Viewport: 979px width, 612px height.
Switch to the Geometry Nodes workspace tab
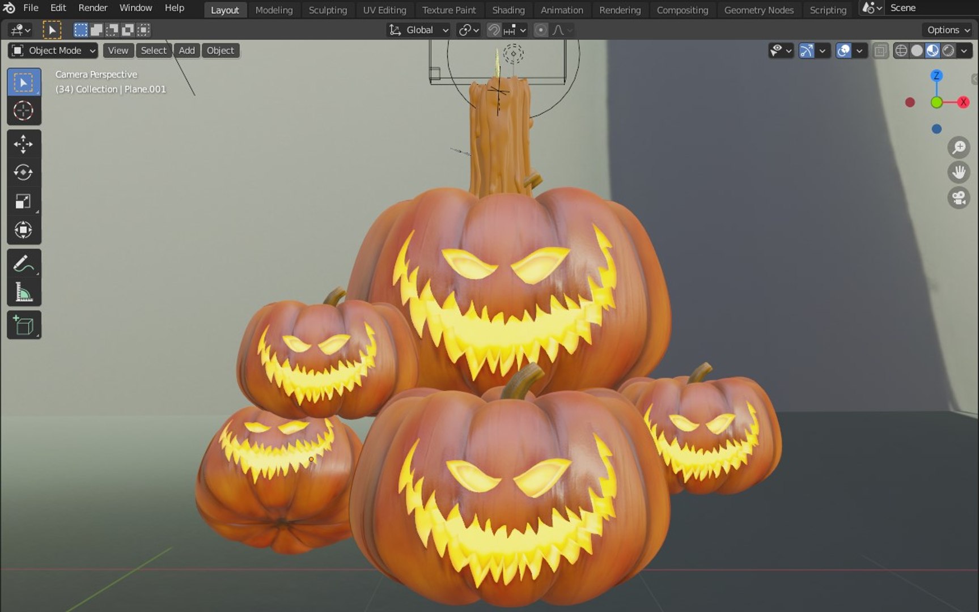point(758,10)
